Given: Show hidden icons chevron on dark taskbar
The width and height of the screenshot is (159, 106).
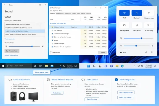Looking at the screenshot, I should coord(60,66).
